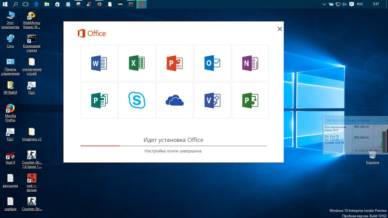The height and width of the screenshot is (218, 388).
Task: Click the volume icon in the tray
Action: coord(345,4)
